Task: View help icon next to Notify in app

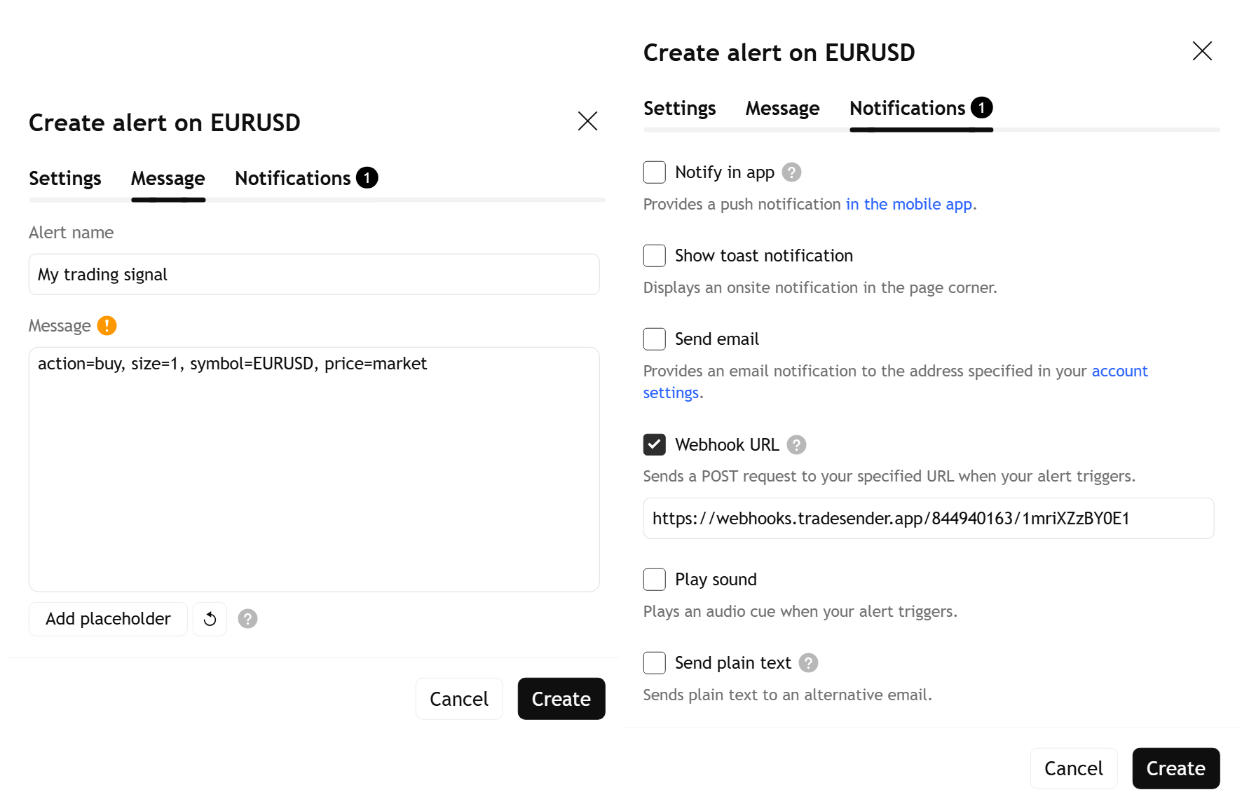Action: coord(792,172)
